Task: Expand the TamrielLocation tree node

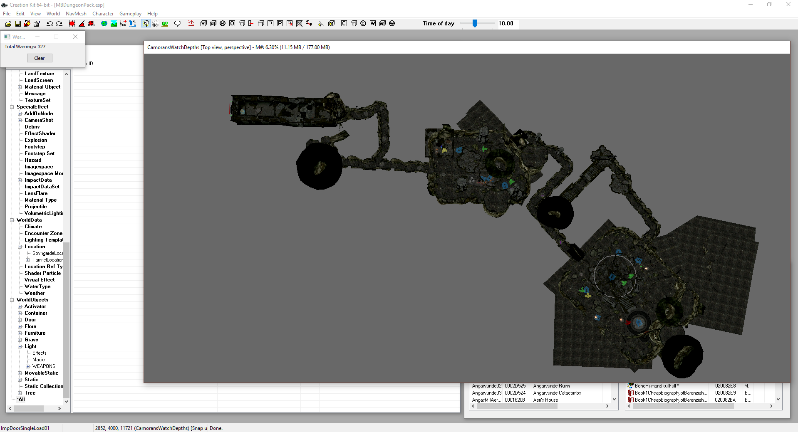Action: pos(28,260)
